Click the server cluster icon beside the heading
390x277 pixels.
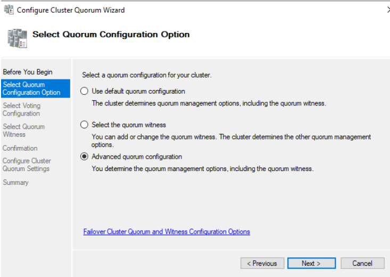tap(16, 38)
